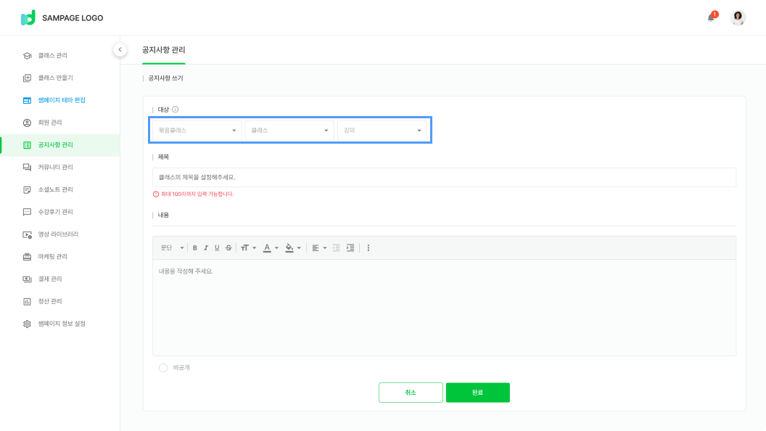Screen dimensions: 766x431
Task: Select the 비공개 radio button
Action: click(x=163, y=368)
